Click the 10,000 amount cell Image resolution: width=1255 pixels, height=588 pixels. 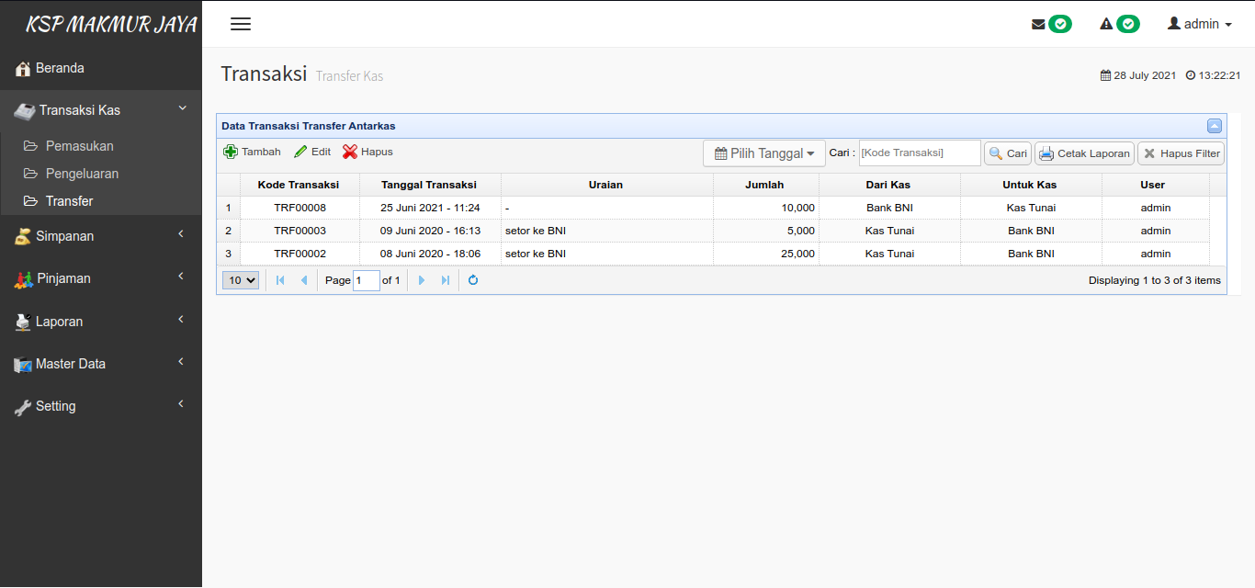[765, 208]
